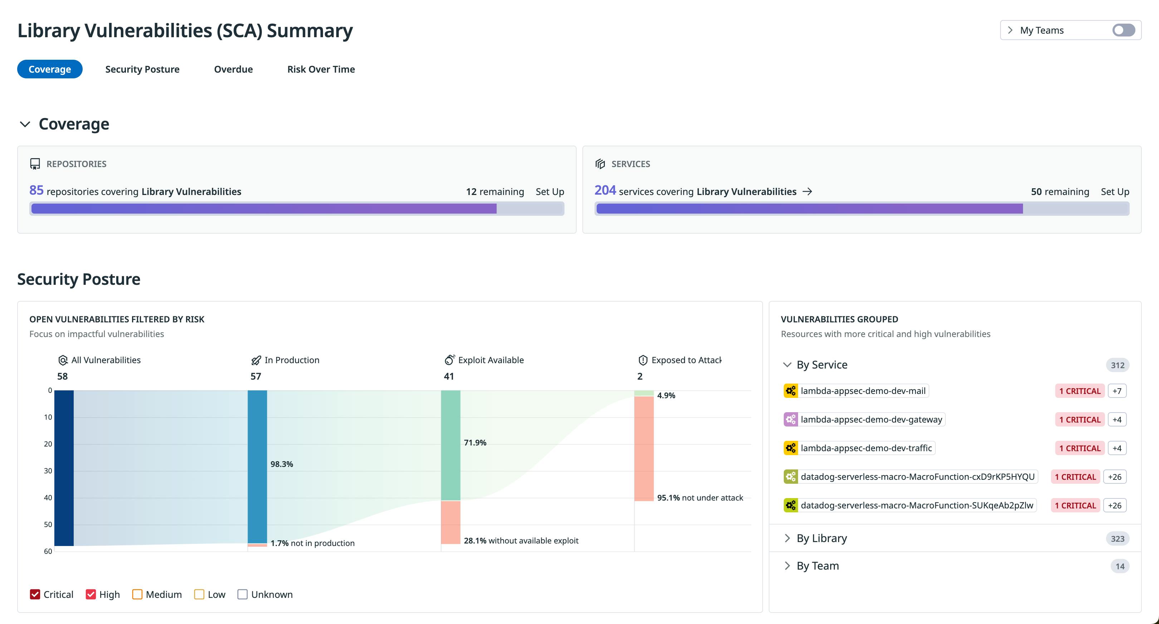Click the Exploit Available bomb icon
This screenshot has height=624, width=1159.
point(449,360)
